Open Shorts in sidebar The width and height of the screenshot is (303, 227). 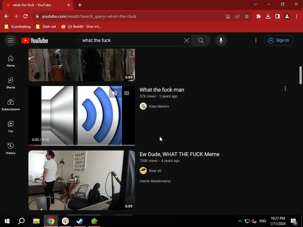[11, 83]
